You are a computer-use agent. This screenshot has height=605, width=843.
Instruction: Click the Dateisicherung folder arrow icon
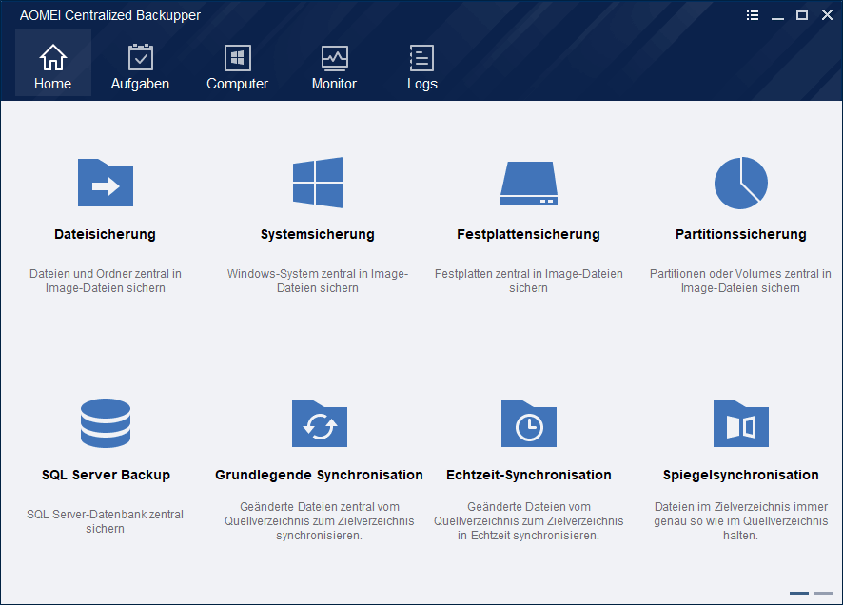coord(106,183)
